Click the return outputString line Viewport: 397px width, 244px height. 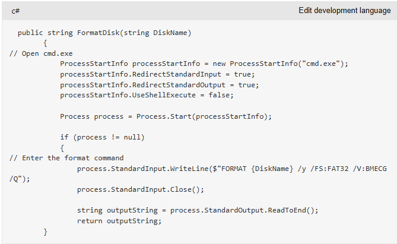coord(119,221)
